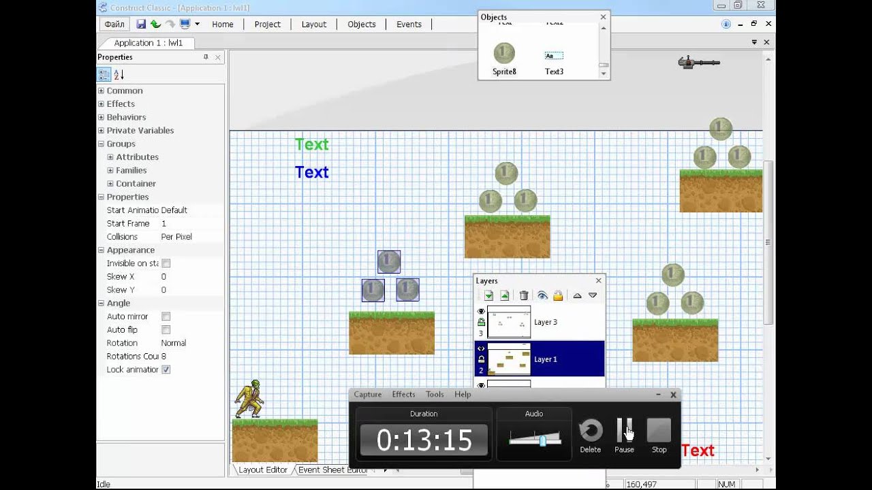Toggle Layer 1 visibility eye

point(481,348)
